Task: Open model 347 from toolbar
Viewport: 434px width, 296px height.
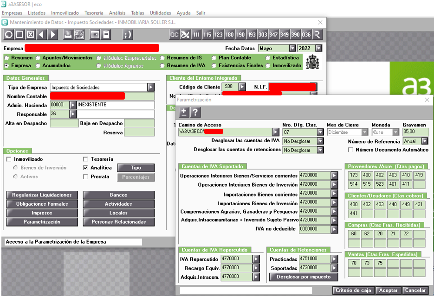Action: 273,35
